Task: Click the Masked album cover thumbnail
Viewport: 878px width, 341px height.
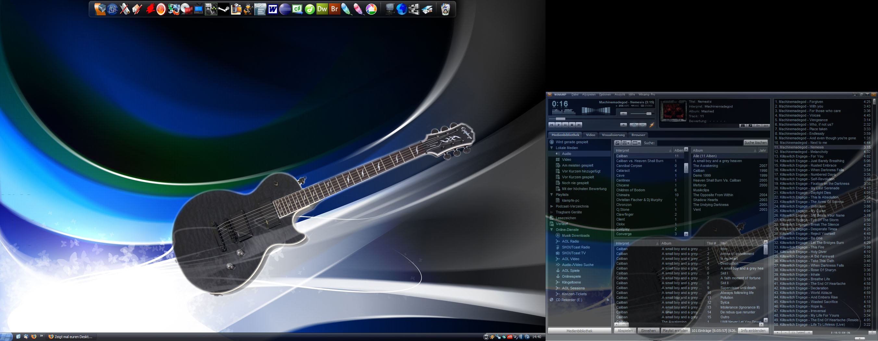Action: (673, 110)
